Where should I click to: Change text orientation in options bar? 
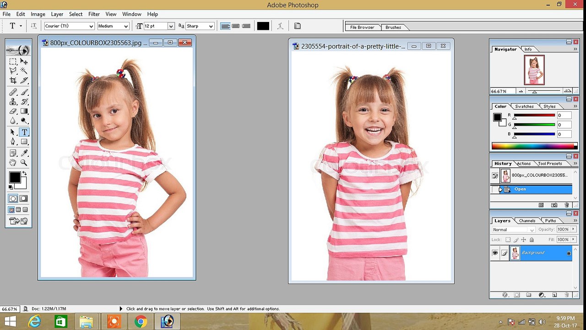[33, 26]
